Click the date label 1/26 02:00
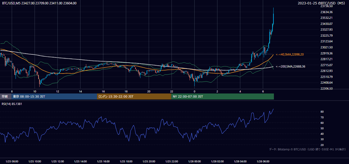Viewport: 349px width, 164px height. (217, 162)
